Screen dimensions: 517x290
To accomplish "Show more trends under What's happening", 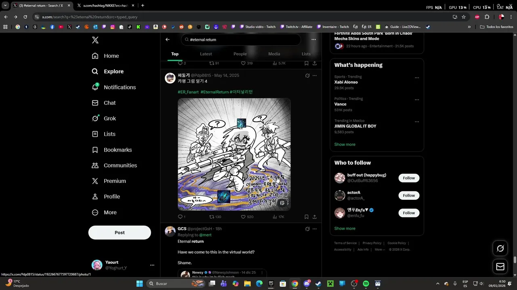I will pyautogui.click(x=345, y=145).
